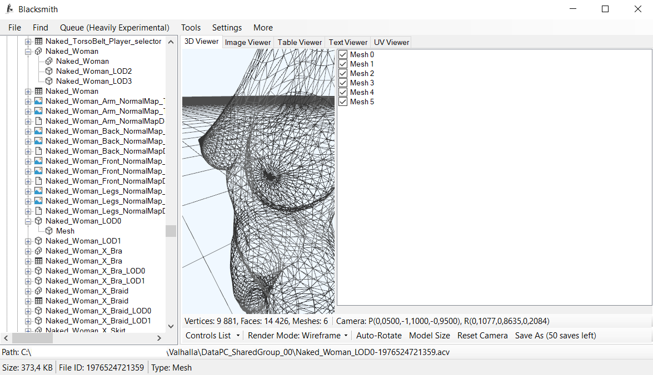653x375 pixels.
Task: Open the Queue (Heavily Experimental) menu
Action: 114,27
